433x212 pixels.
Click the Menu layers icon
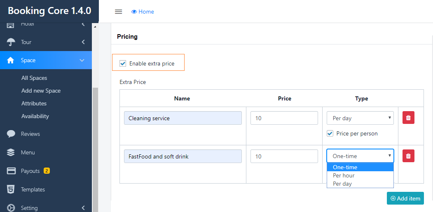pos(11,152)
